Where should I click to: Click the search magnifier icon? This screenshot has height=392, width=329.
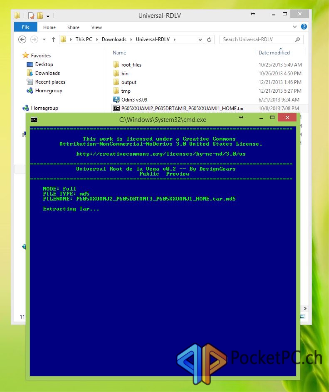pos(297,39)
